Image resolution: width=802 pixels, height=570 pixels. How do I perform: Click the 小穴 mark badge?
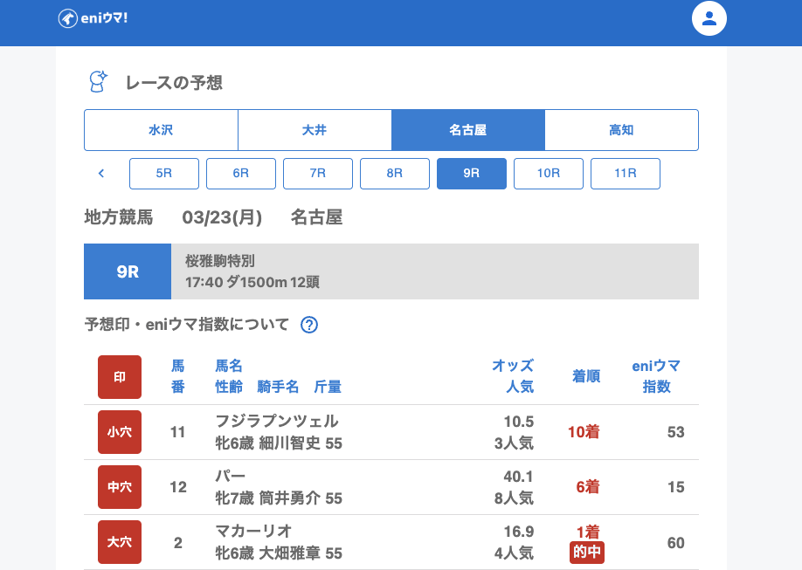pyautogui.click(x=120, y=432)
